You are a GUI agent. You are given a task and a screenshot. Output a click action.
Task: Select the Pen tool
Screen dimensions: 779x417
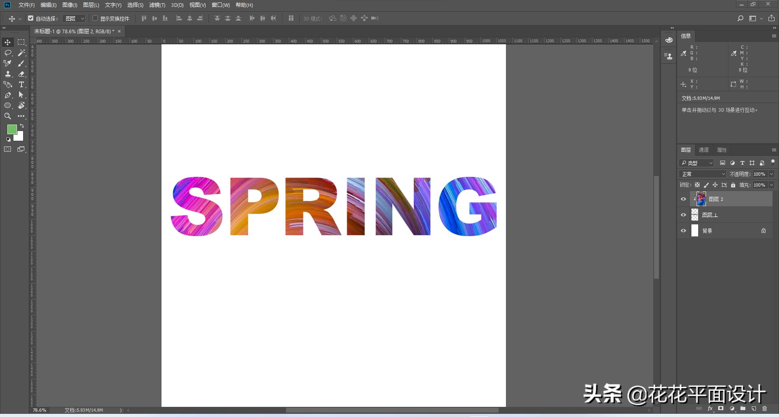pyautogui.click(x=8, y=95)
